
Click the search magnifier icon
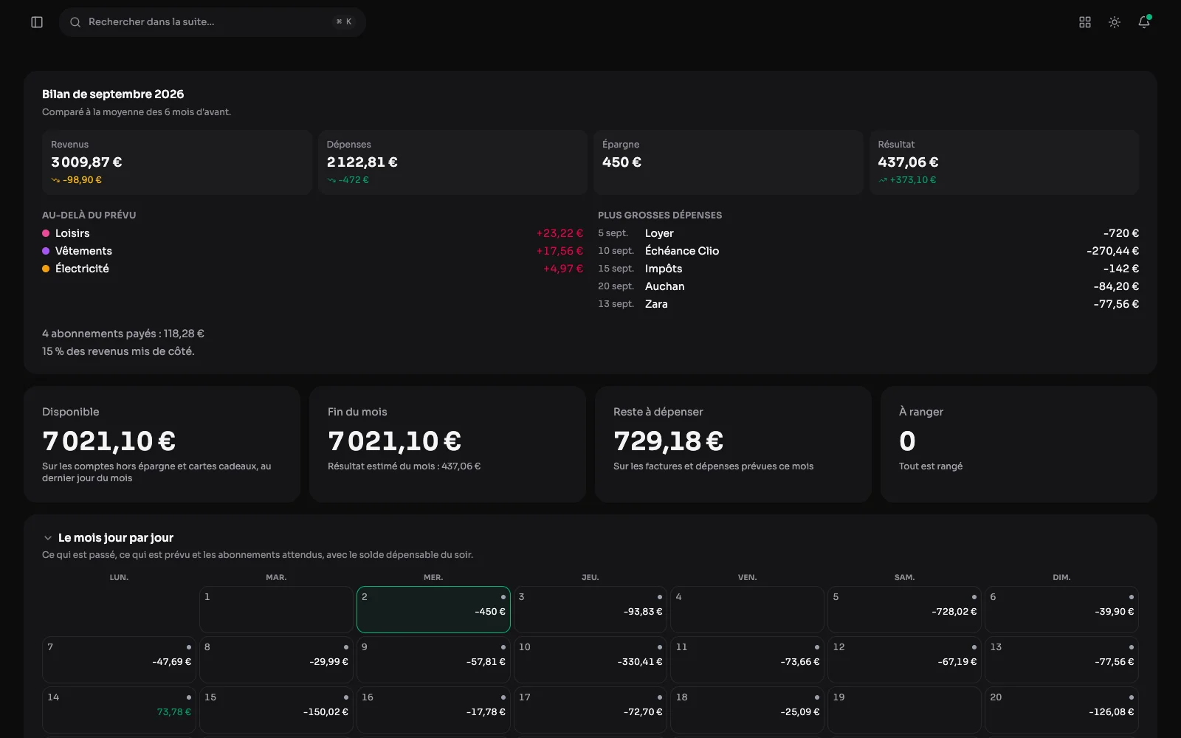click(x=75, y=22)
